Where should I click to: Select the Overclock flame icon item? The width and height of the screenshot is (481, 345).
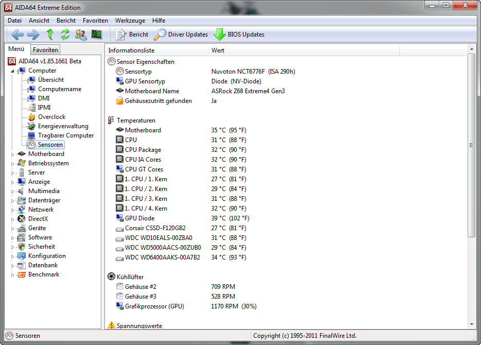(x=31, y=117)
